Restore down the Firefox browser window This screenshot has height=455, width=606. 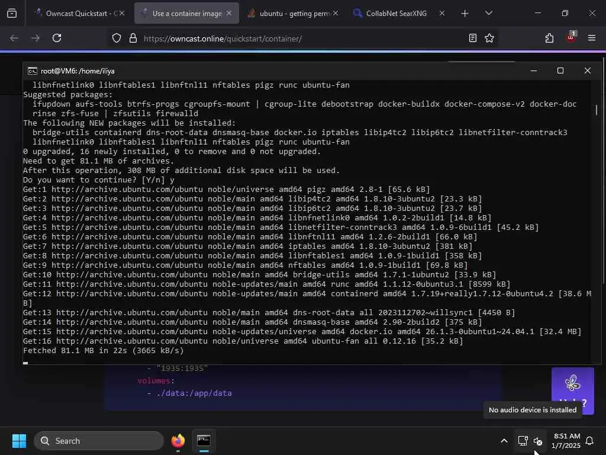pos(565,13)
